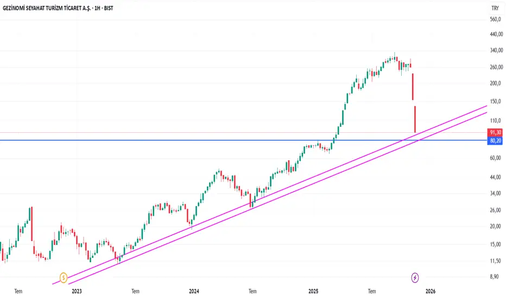Viewport: 506px width, 298px height.
Task: Click the 2024 label on time axis
Action: click(x=194, y=291)
